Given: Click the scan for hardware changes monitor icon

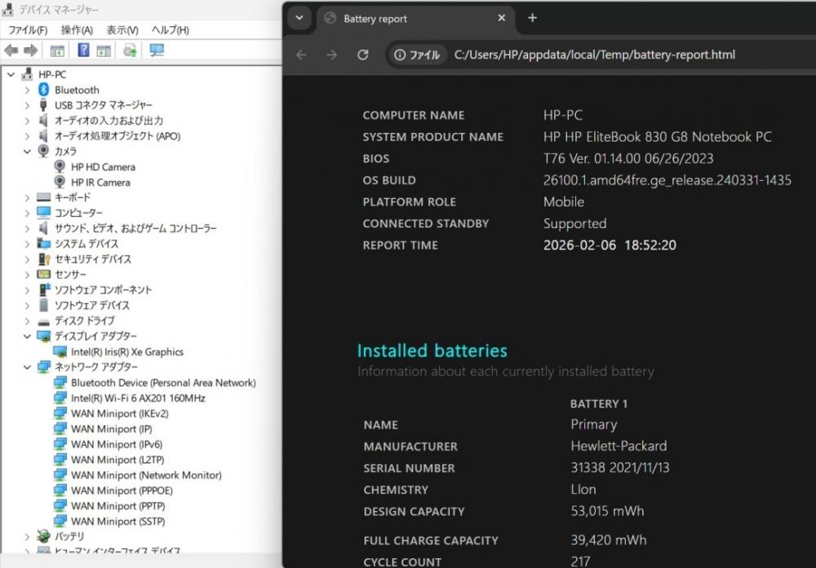Looking at the screenshot, I should (157, 51).
